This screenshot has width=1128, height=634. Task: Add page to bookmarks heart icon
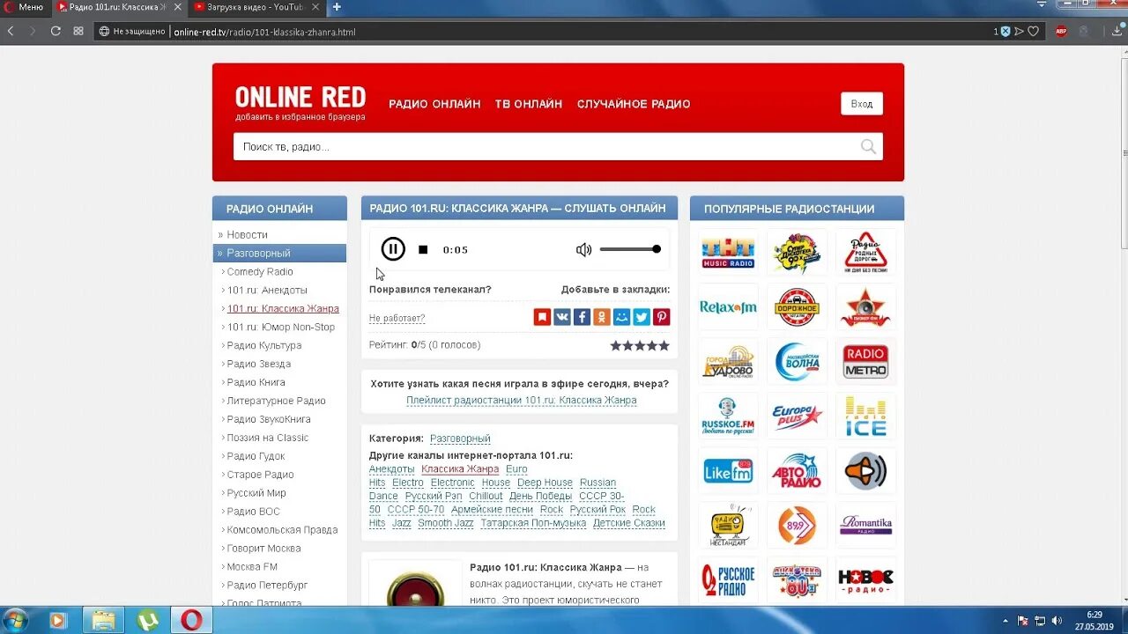pos(1034,31)
